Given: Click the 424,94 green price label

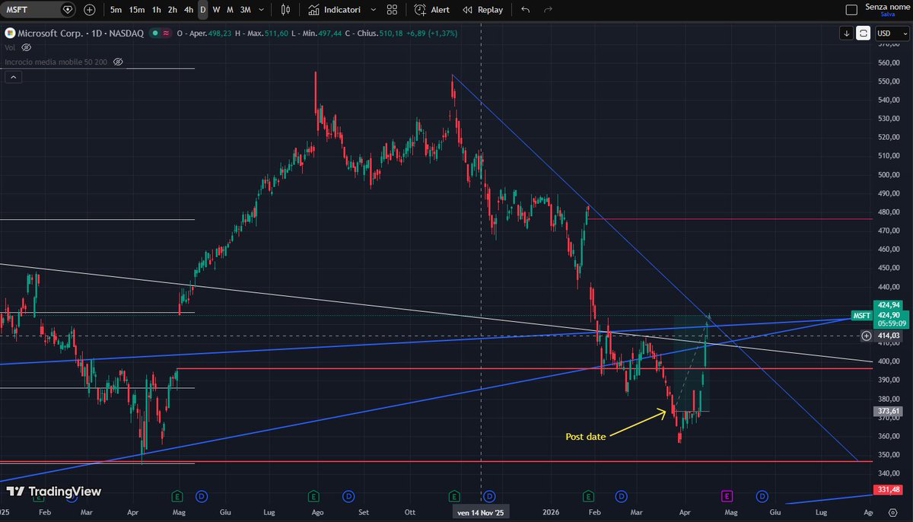Looking at the screenshot, I should (x=889, y=306).
